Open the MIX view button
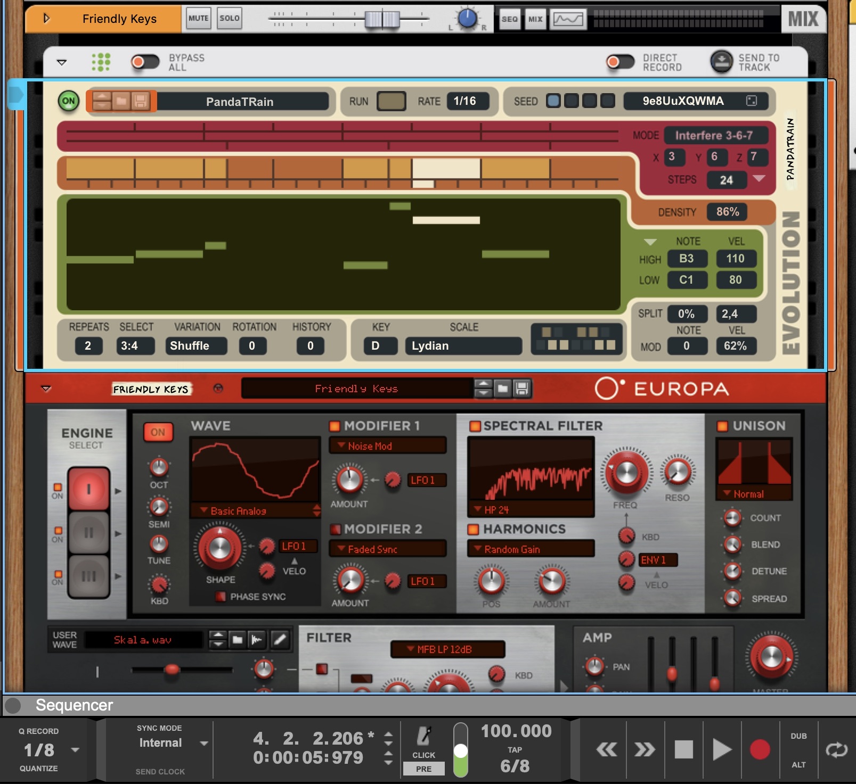 535,19
